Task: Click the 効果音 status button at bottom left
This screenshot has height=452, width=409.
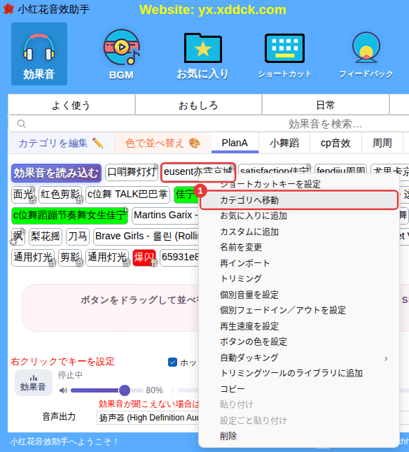Action: point(34,383)
